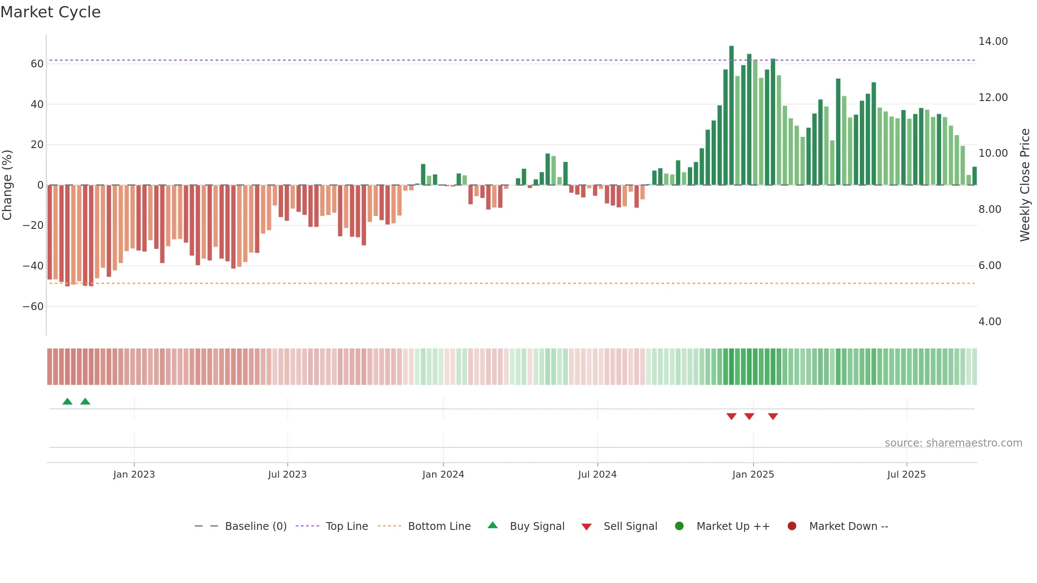
Task: Click the 12.00 price tick label
Action: [993, 97]
